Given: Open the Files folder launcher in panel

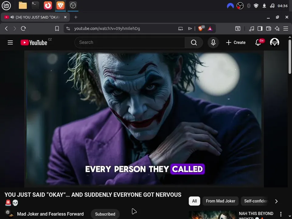Looking at the screenshot, I should pyautogui.click(x=23, y=5).
